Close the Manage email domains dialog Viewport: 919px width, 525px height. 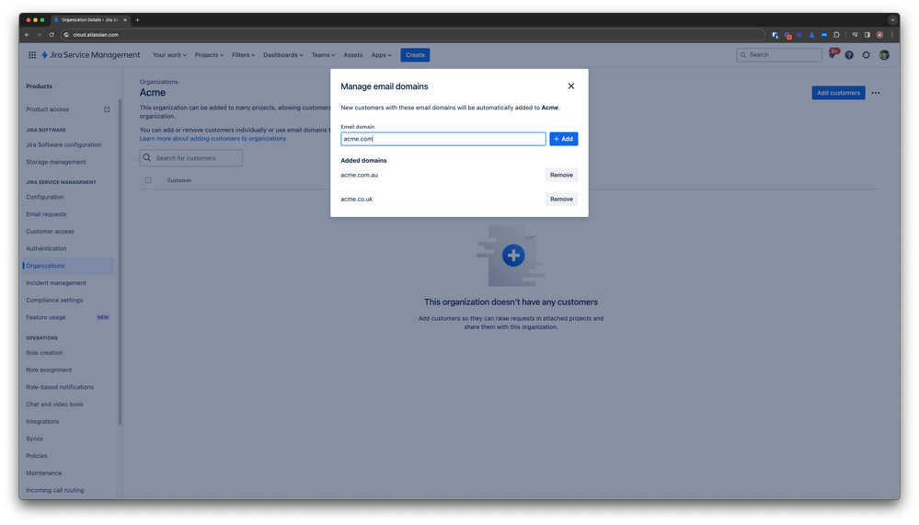571,86
